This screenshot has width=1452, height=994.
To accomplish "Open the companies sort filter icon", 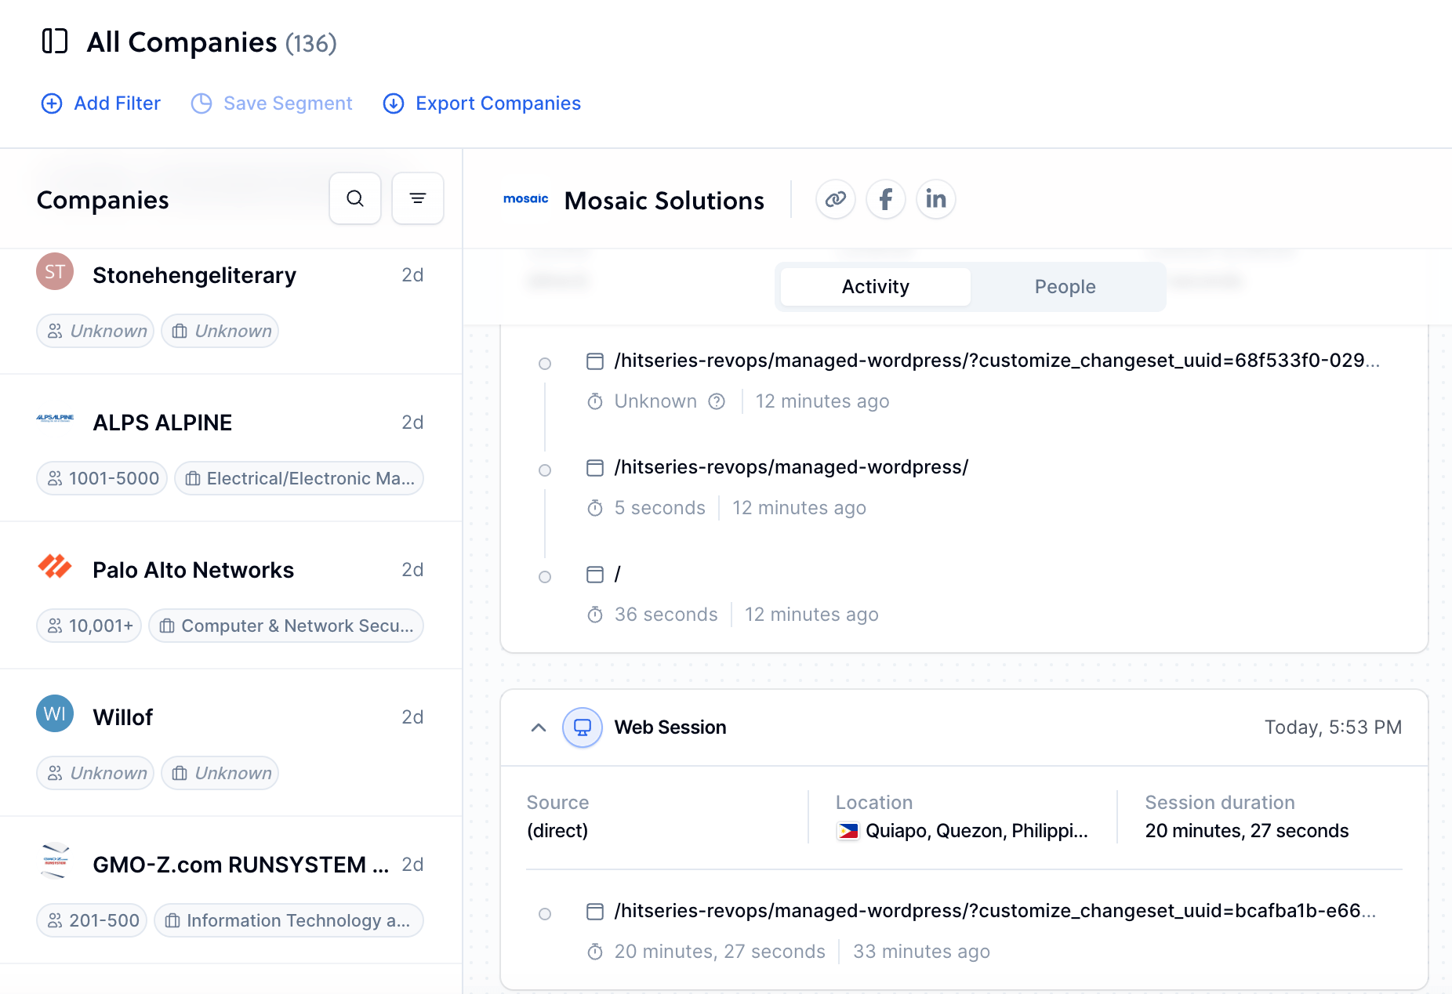I will click(418, 198).
